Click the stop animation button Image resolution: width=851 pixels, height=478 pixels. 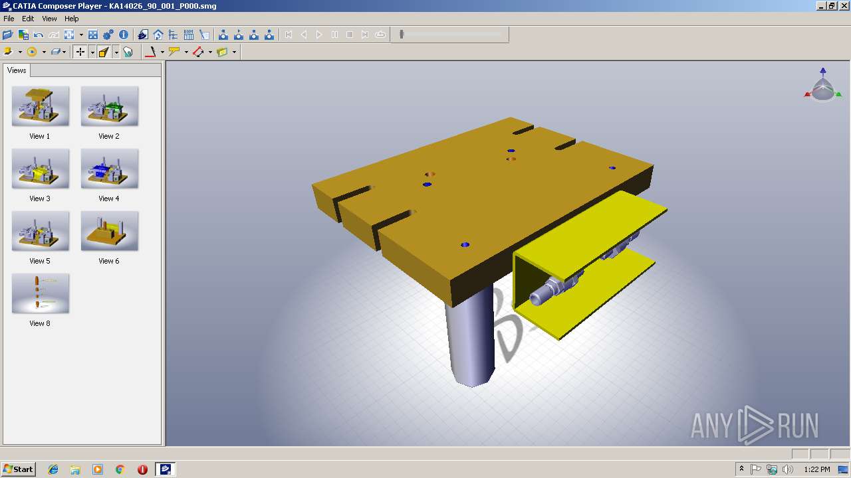tap(350, 35)
